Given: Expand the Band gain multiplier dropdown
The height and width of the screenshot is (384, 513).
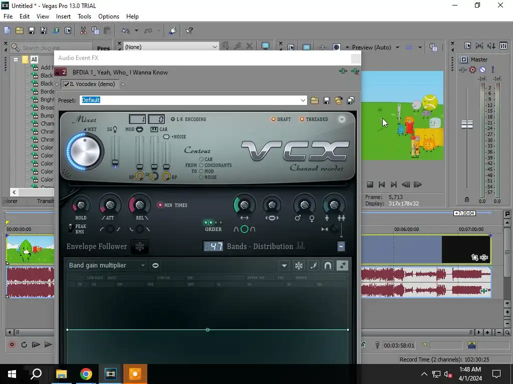Looking at the screenshot, I should click(143, 265).
